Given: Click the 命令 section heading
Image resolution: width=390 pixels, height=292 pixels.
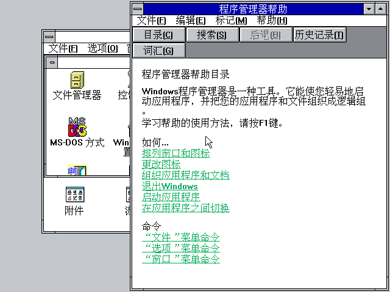Looking at the screenshot, I should pos(152,227).
